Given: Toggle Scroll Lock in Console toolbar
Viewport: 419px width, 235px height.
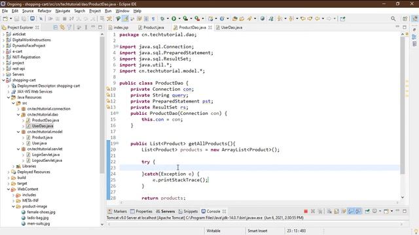Looking at the screenshot, I should 337,211.
